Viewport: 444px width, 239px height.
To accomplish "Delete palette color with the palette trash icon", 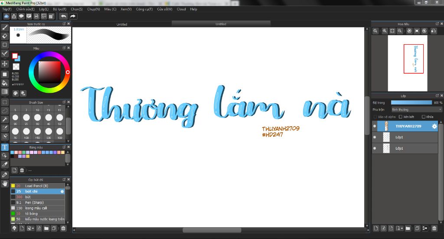I will [22, 170].
